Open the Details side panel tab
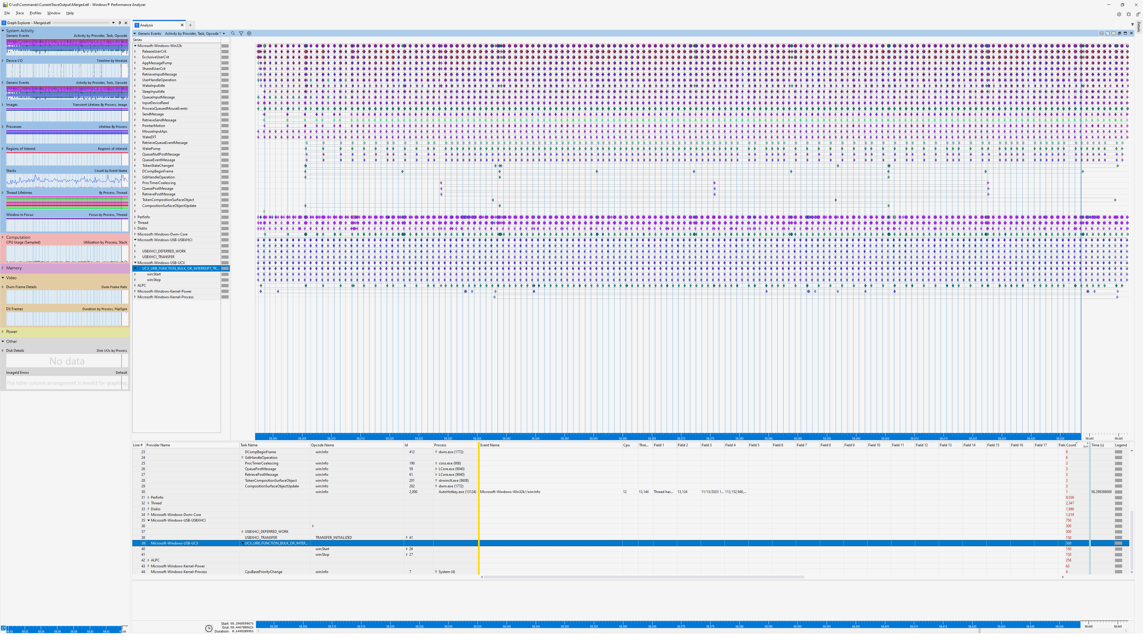 1139,26
